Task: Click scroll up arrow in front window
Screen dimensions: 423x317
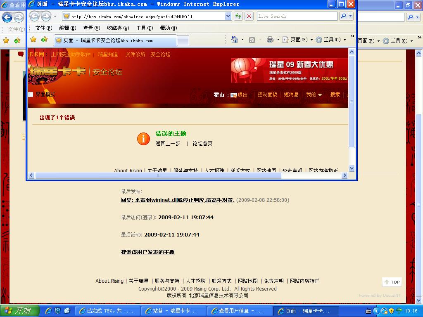Action: 352,52
